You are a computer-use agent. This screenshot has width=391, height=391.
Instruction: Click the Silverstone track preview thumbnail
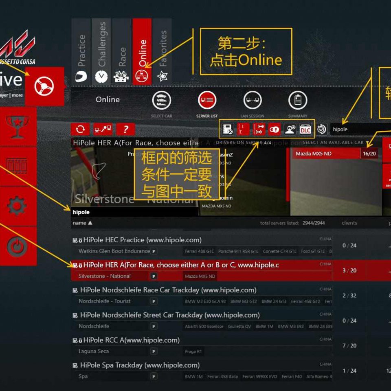134,178
